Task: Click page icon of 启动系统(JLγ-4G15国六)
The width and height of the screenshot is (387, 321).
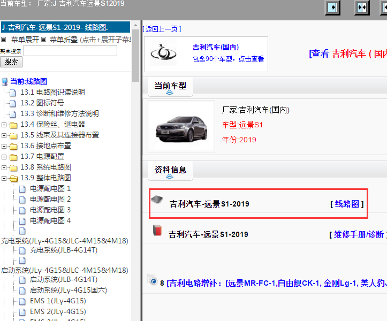Action: click(22, 291)
